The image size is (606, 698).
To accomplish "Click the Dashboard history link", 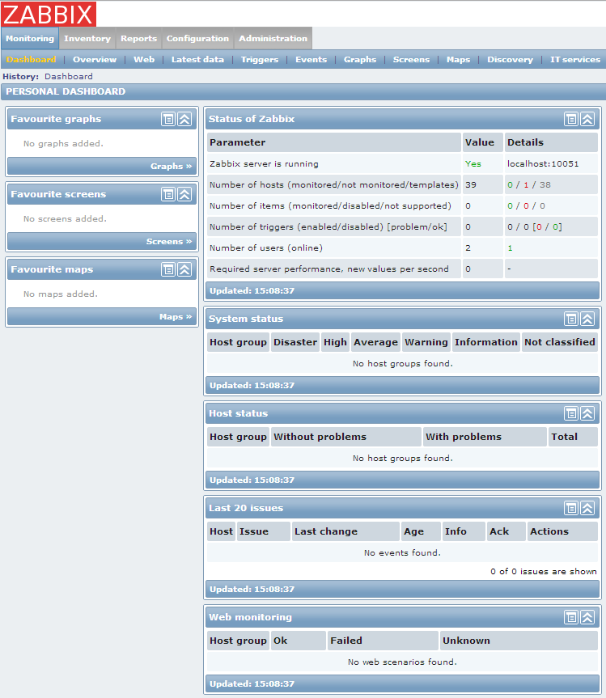I will pyautogui.click(x=69, y=77).
